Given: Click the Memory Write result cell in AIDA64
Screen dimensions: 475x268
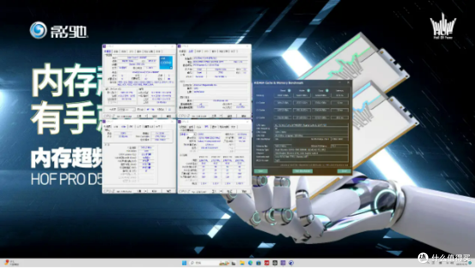Looking at the screenshot, I should (x=302, y=95).
